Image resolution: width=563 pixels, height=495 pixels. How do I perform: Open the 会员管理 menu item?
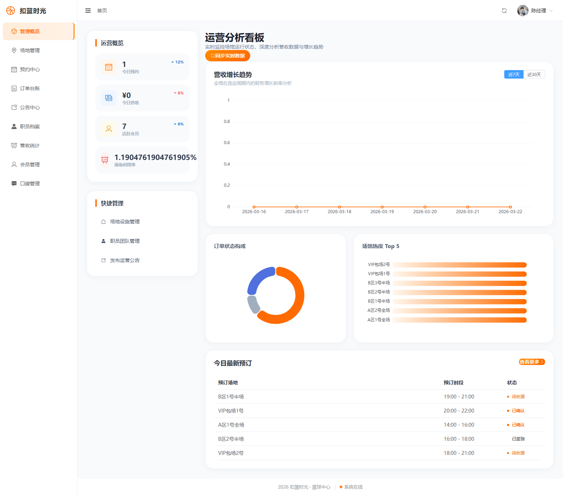[x=38, y=165]
